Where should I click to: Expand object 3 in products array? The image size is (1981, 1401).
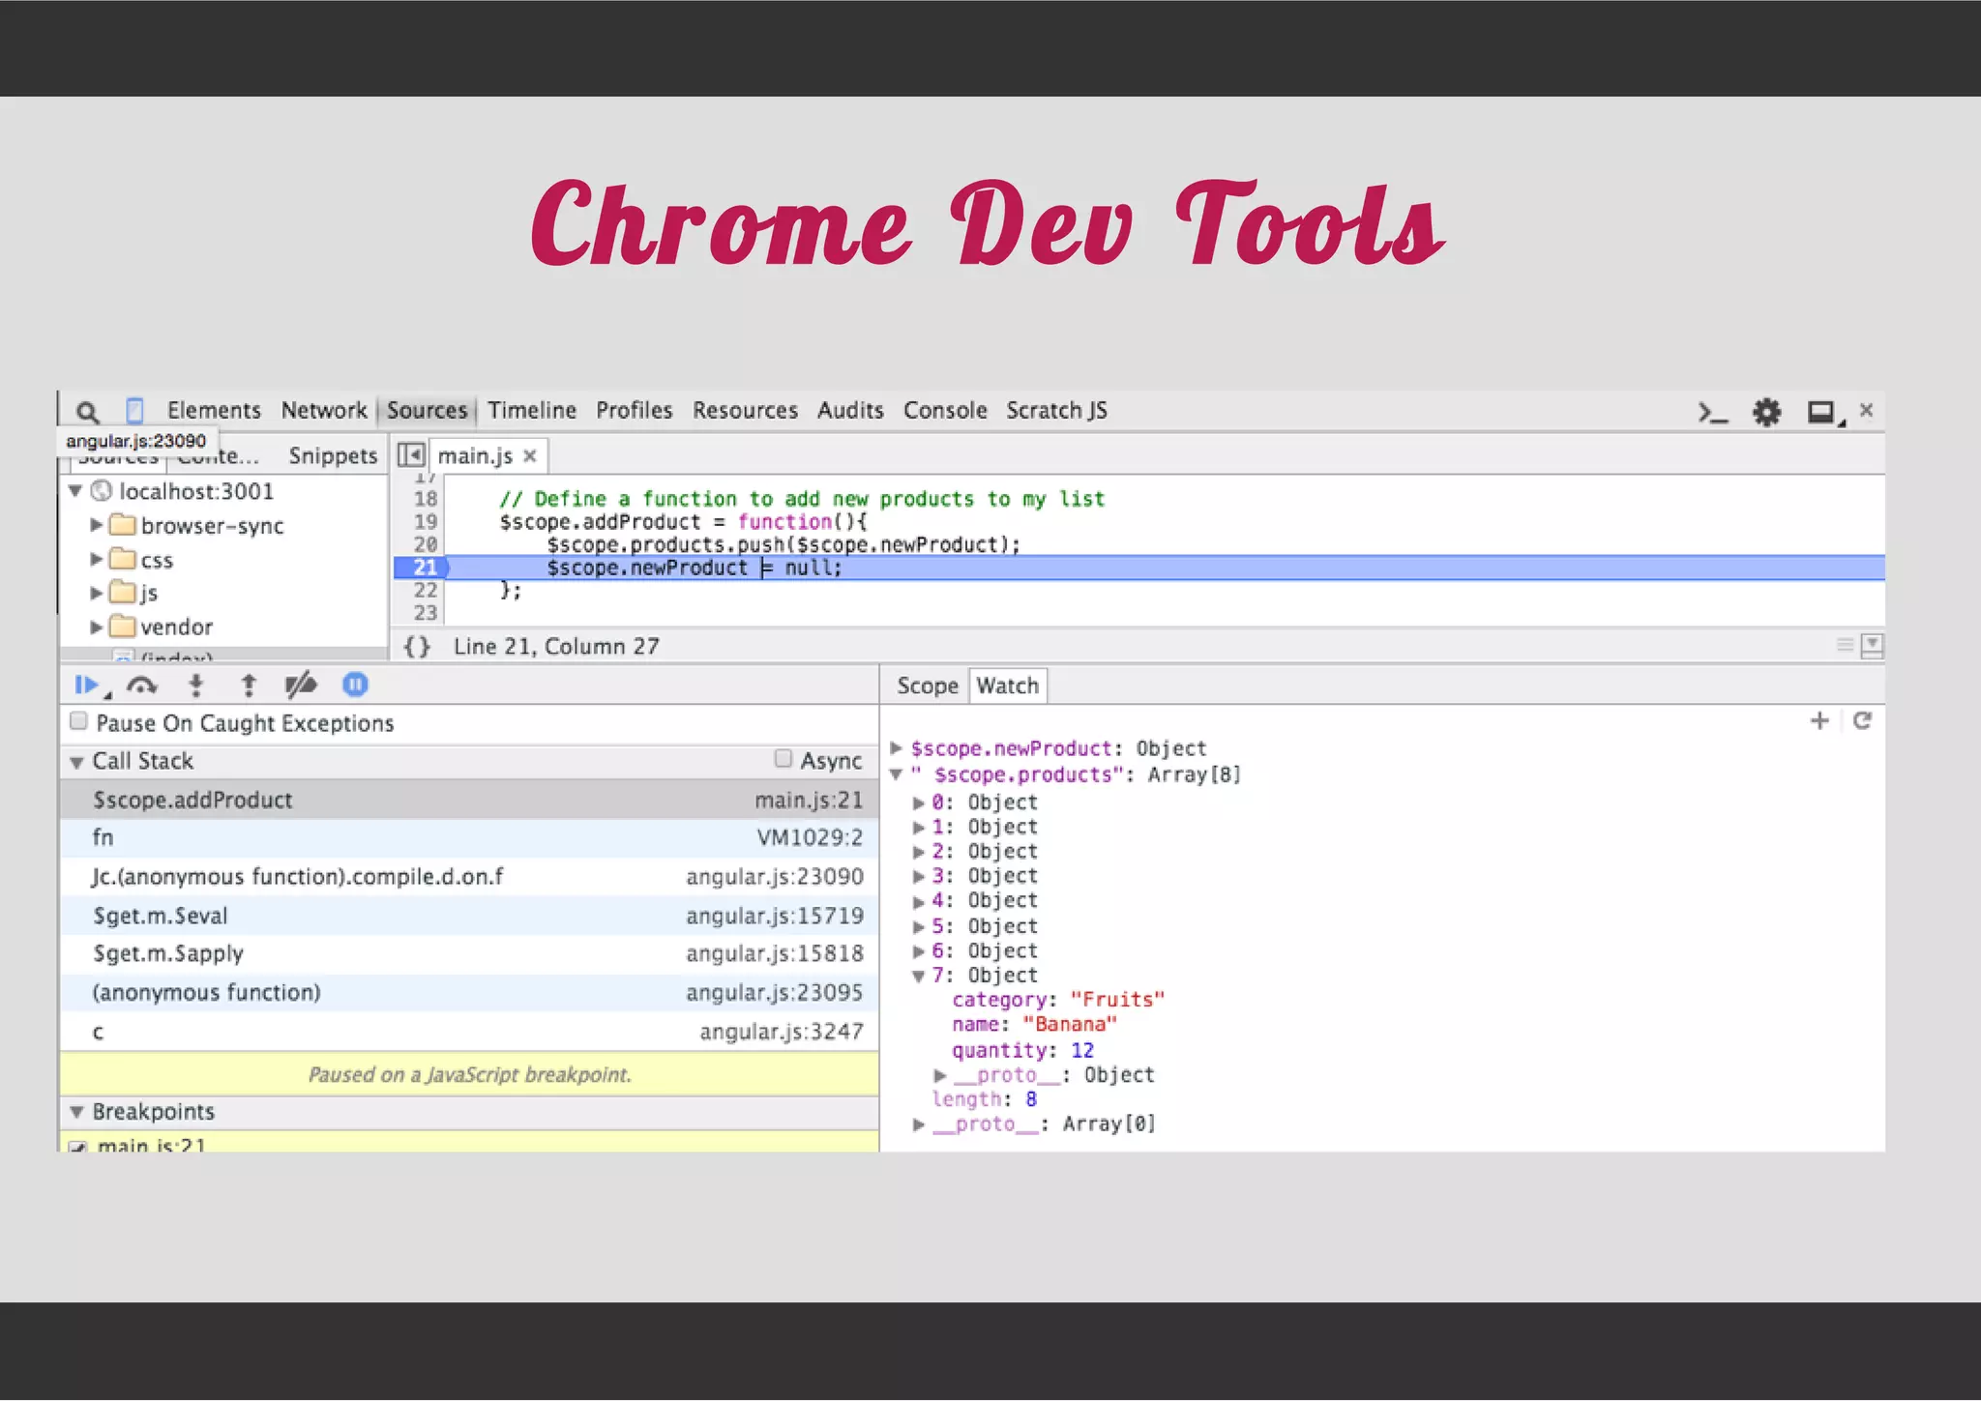[x=919, y=876]
